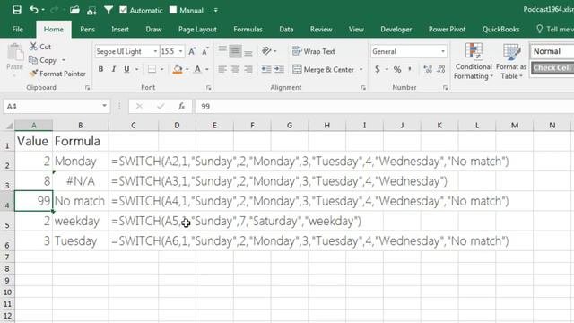Apply accounting dollar format
The height and width of the screenshot is (323, 574).
378,69
